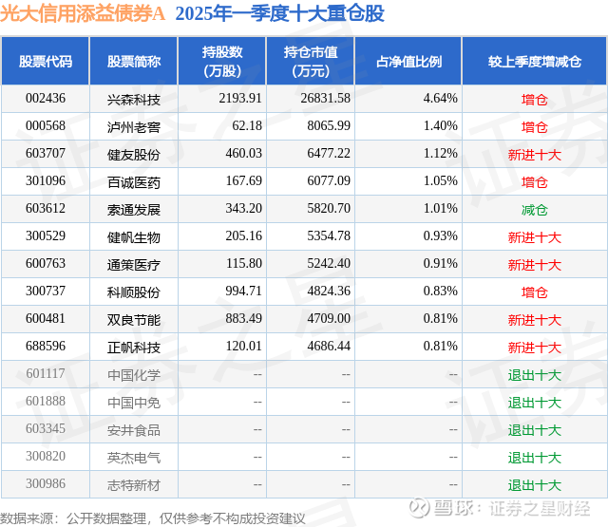Screen dimensions: 608x527
Task: Select stock code 603612
Action: [46, 209]
